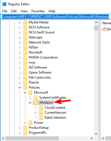The image size is (111, 141).
Task: Expand the NCH Software key
Action: pos(19,28)
